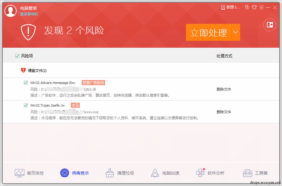Uncheck the 风险项 select-all checkbox

(x=17, y=56)
